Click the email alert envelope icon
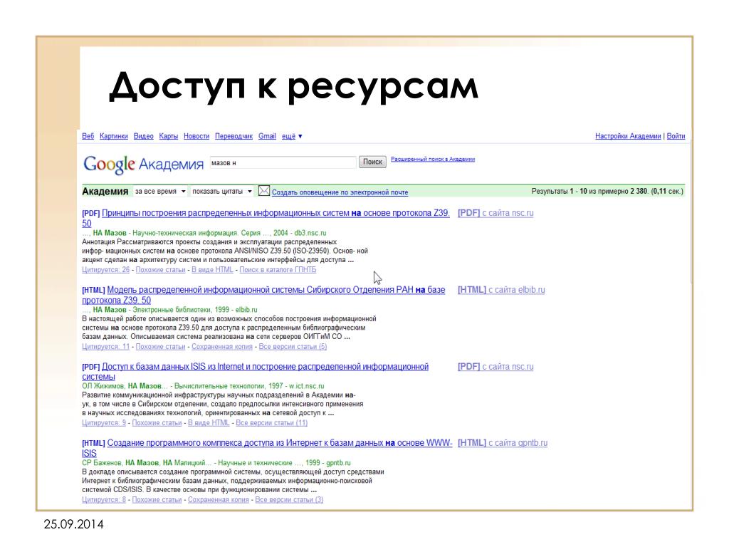This screenshot has height=547, width=729. coord(263,191)
